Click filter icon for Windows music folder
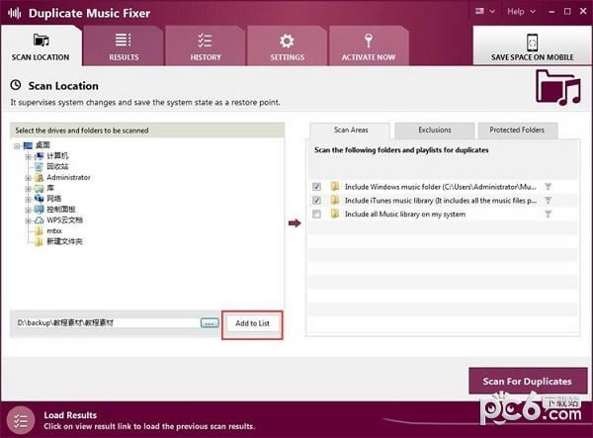Viewport: 593px width, 438px height. (549, 186)
